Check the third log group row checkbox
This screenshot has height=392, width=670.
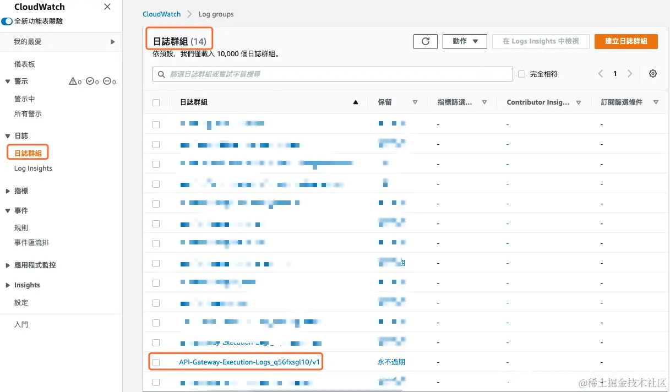(x=156, y=164)
